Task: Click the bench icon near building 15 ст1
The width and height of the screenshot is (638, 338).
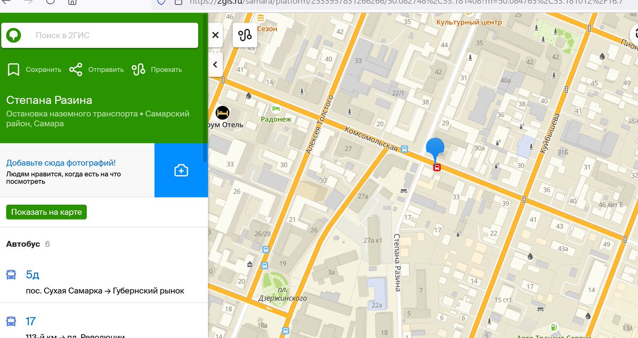Action: pyautogui.click(x=540, y=309)
